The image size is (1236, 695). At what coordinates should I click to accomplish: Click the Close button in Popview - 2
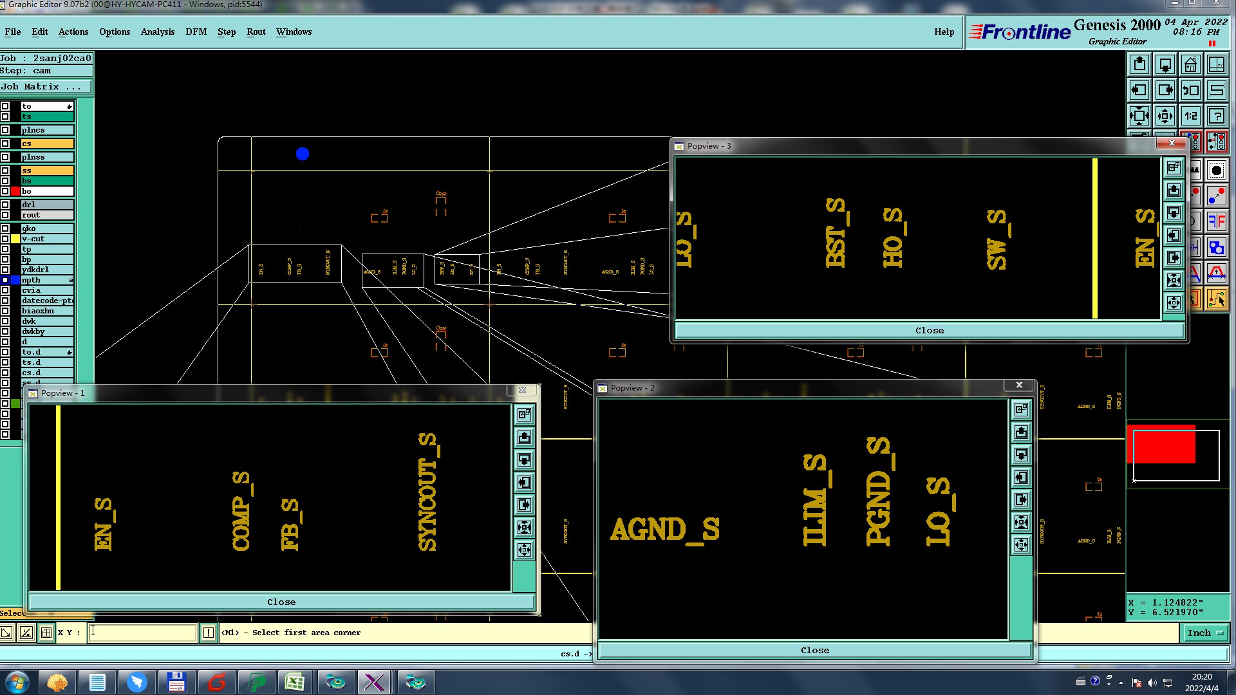pyautogui.click(x=815, y=650)
